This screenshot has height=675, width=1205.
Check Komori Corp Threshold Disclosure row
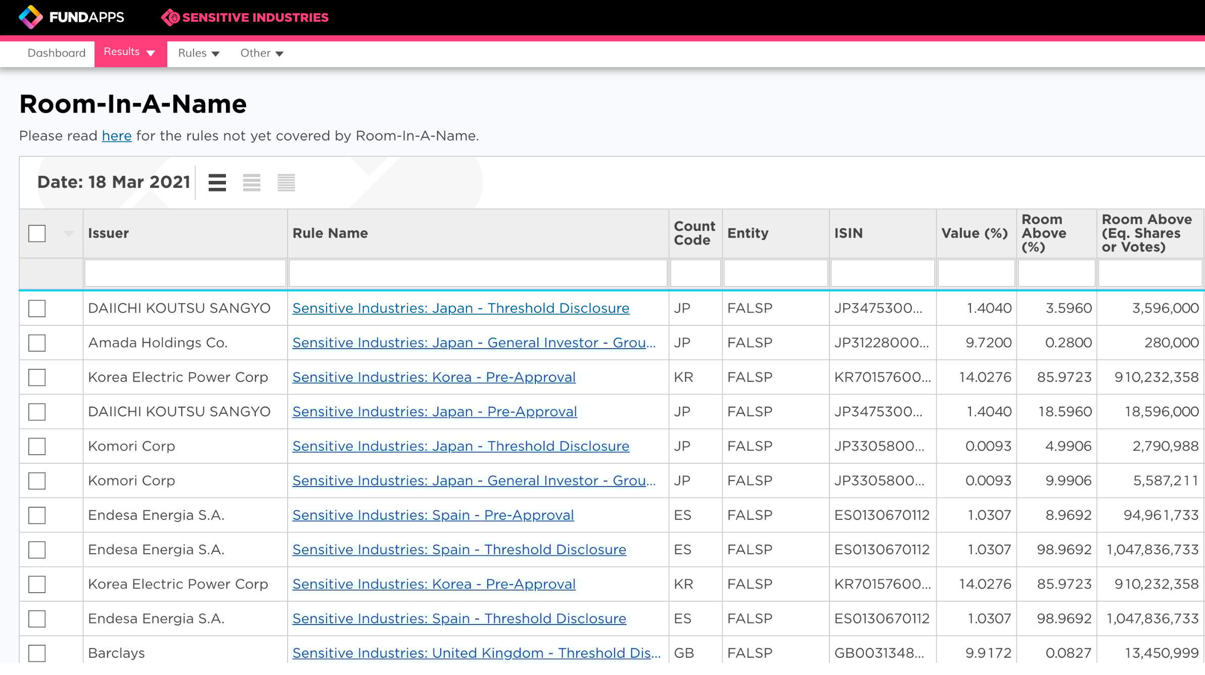[x=37, y=446]
